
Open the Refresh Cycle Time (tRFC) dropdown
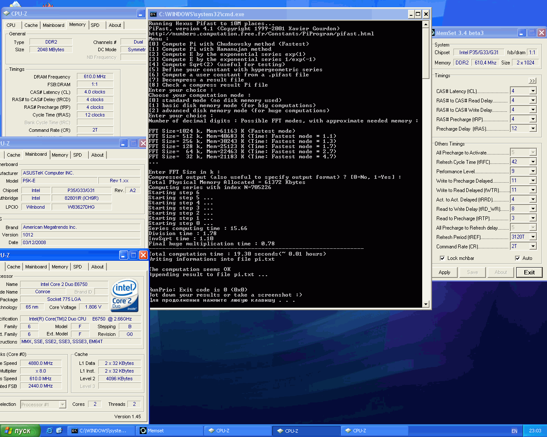coord(533,162)
